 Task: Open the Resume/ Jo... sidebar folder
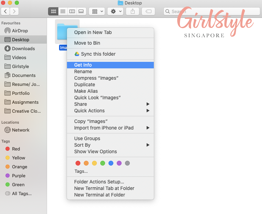[x=23, y=84]
